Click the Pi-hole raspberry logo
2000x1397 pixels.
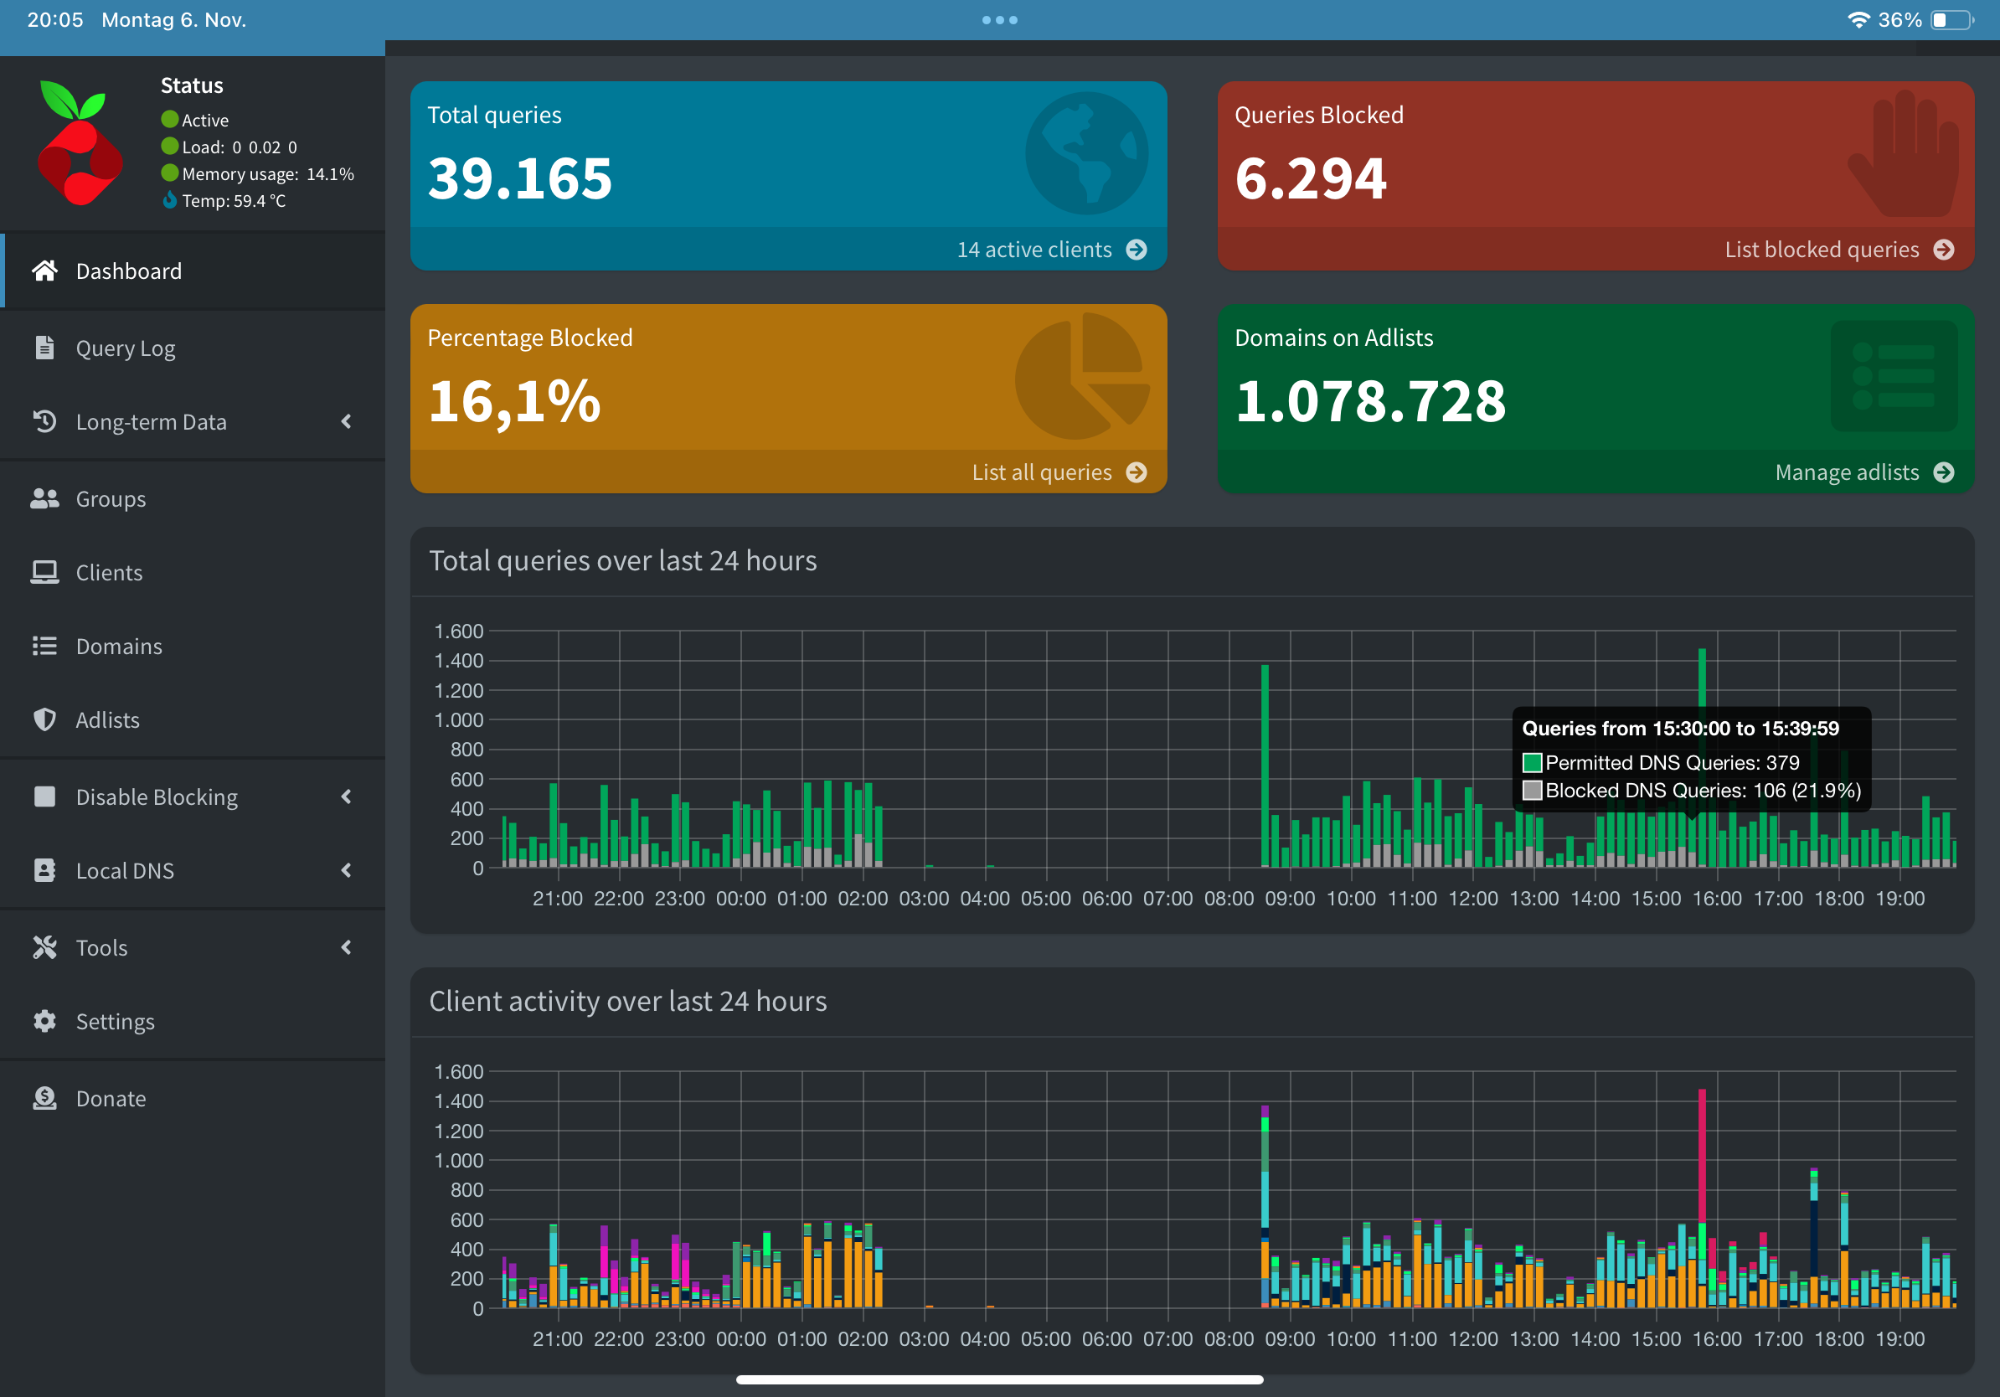[80, 144]
